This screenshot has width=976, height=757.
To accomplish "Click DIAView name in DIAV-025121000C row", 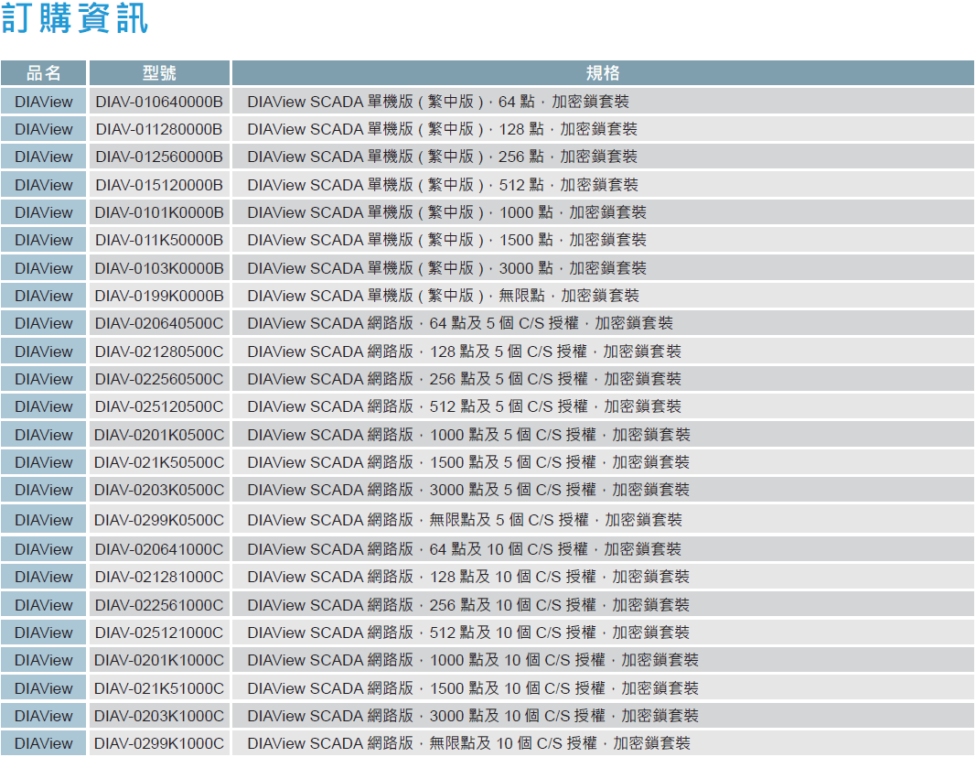I will point(44,633).
